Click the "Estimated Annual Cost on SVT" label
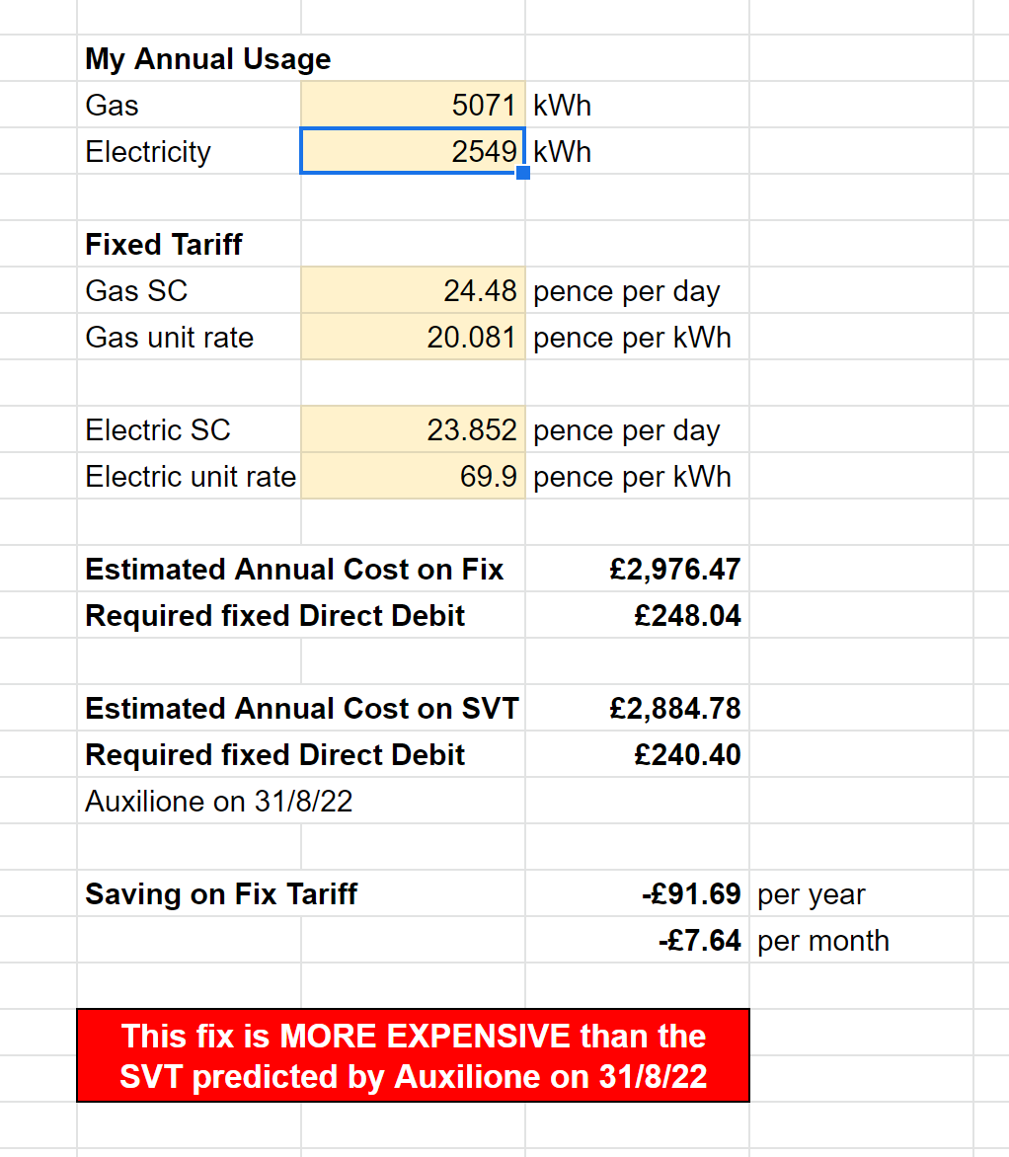1009x1157 pixels. [301, 709]
